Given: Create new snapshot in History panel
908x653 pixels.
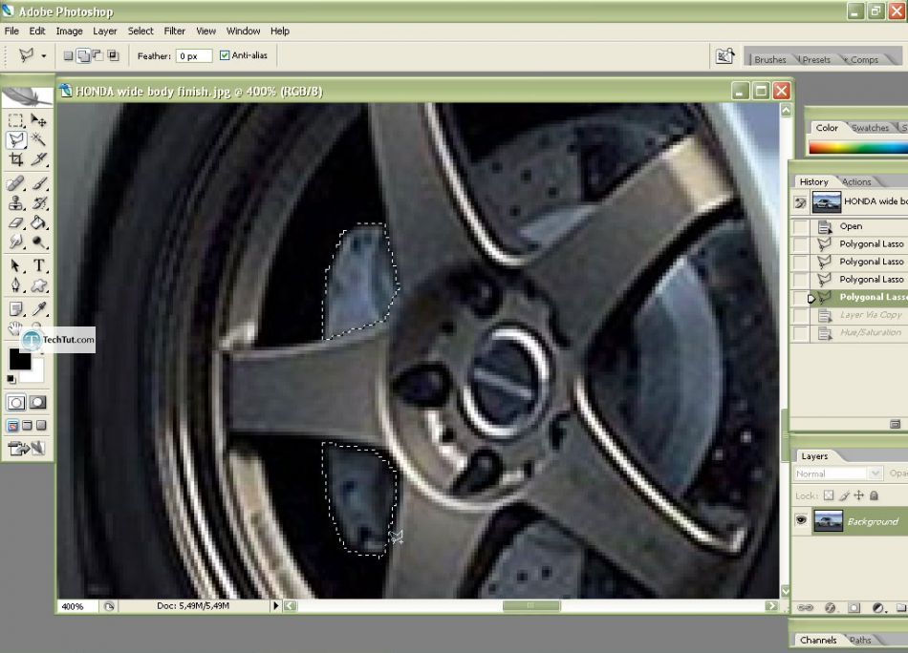Looking at the screenshot, I should click(895, 424).
